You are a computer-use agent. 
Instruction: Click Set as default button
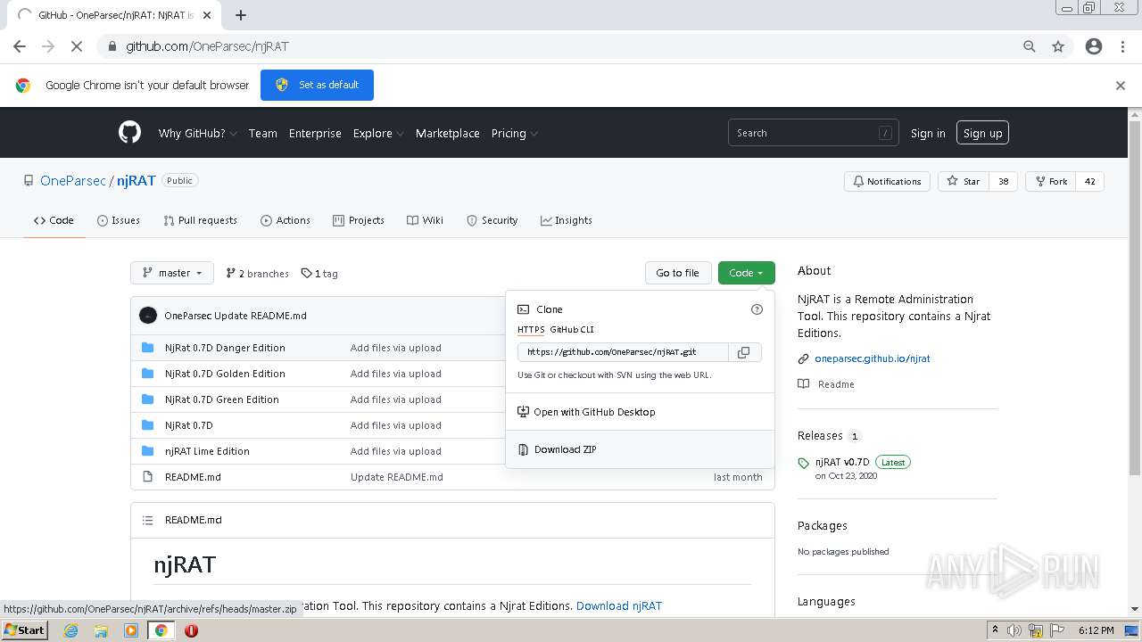(x=317, y=85)
